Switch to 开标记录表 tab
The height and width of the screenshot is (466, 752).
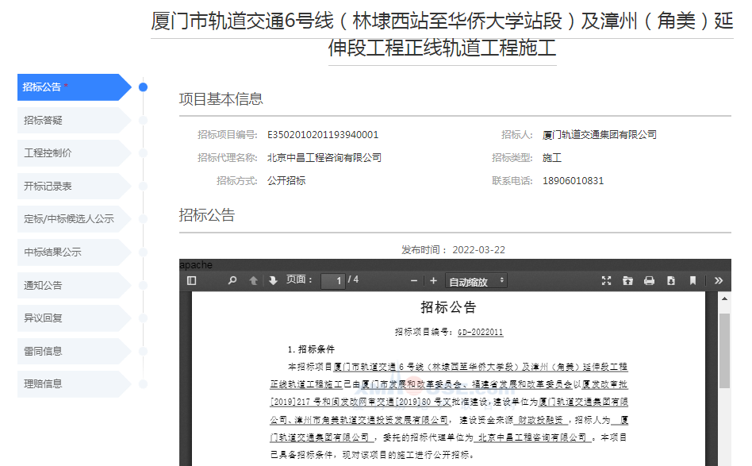(70, 186)
